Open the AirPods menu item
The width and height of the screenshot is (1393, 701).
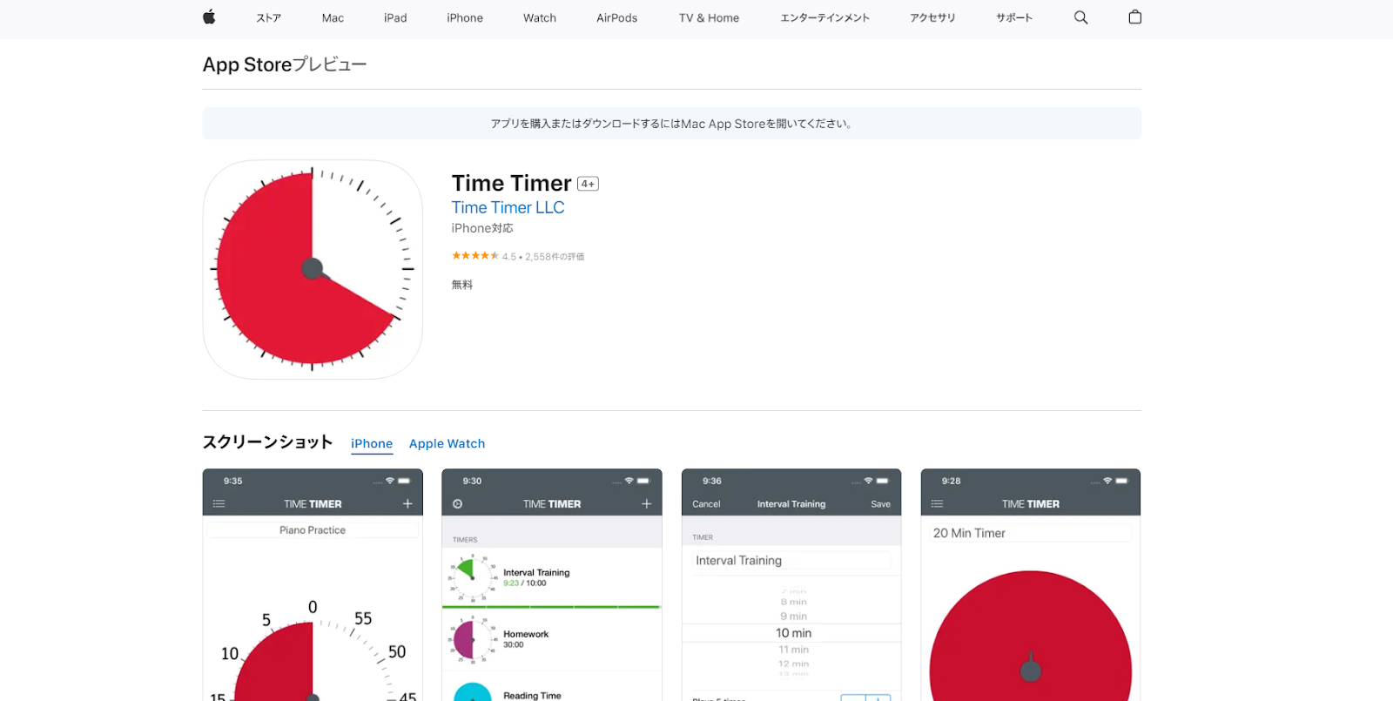pos(616,17)
